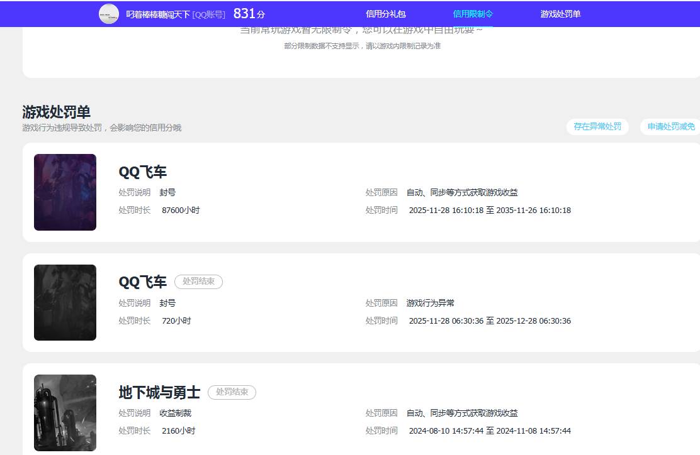Open the QQ飞车 game icon in the first card
The height and width of the screenshot is (455, 700).
[x=65, y=192]
